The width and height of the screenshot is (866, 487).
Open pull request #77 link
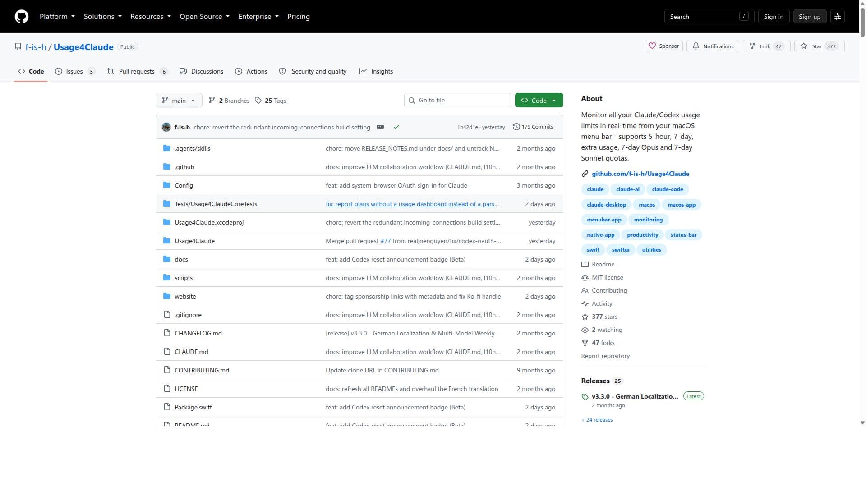(386, 241)
